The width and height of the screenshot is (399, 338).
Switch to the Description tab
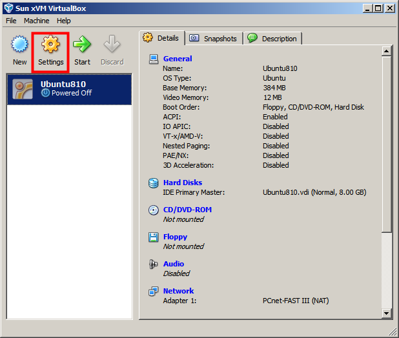tap(272, 38)
